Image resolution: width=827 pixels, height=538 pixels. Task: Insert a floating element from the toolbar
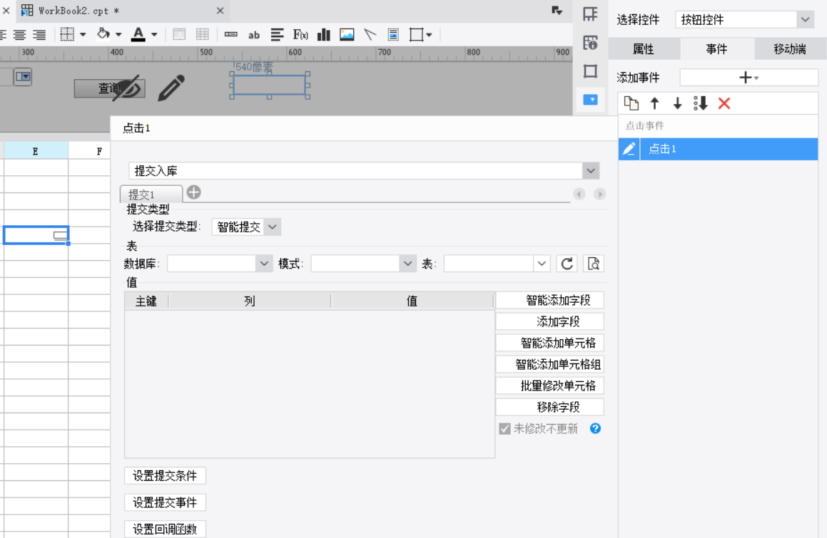click(416, 35)
